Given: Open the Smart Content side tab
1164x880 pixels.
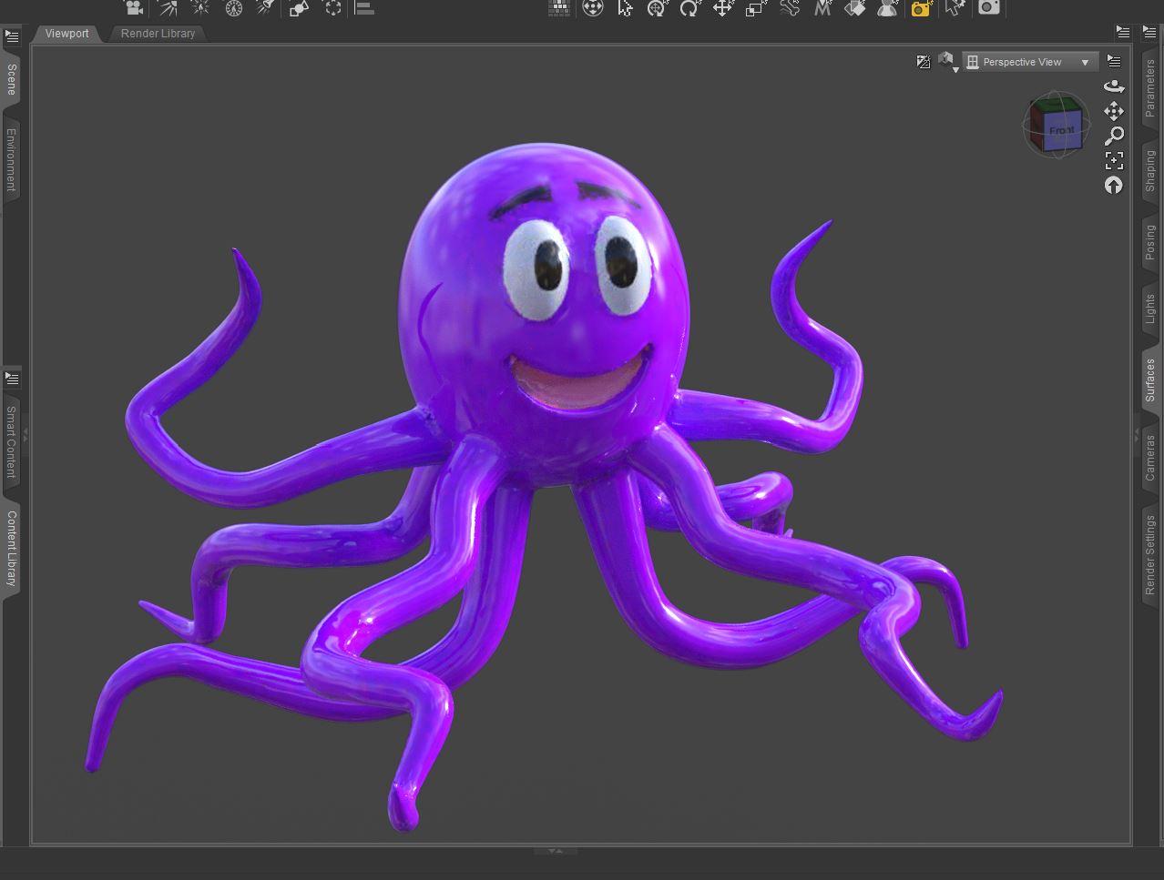Looking at the screenshot, I should (11, 442).
